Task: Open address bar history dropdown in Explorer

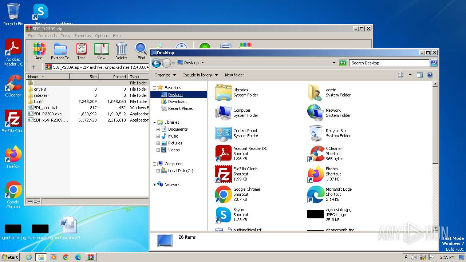Action: pyautogui.click(x=334, y=63)
